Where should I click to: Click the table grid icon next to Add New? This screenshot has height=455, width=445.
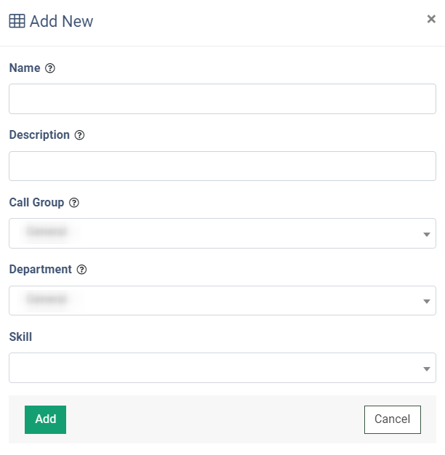point(17,21)
